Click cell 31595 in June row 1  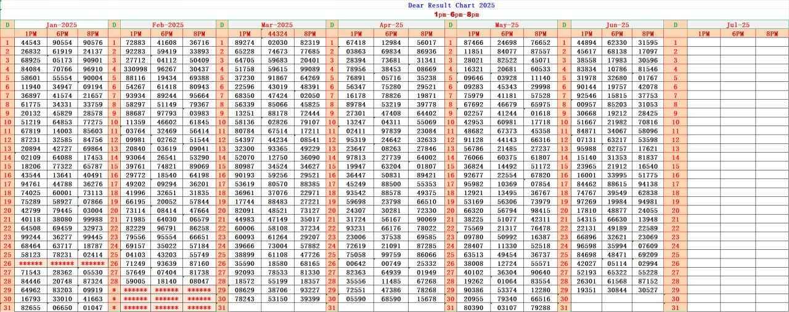(x=648, y=42)
